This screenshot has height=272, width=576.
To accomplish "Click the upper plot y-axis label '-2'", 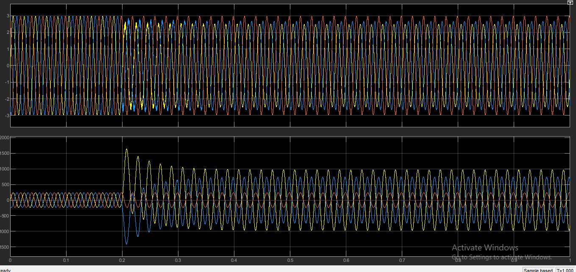I will 7,99.
